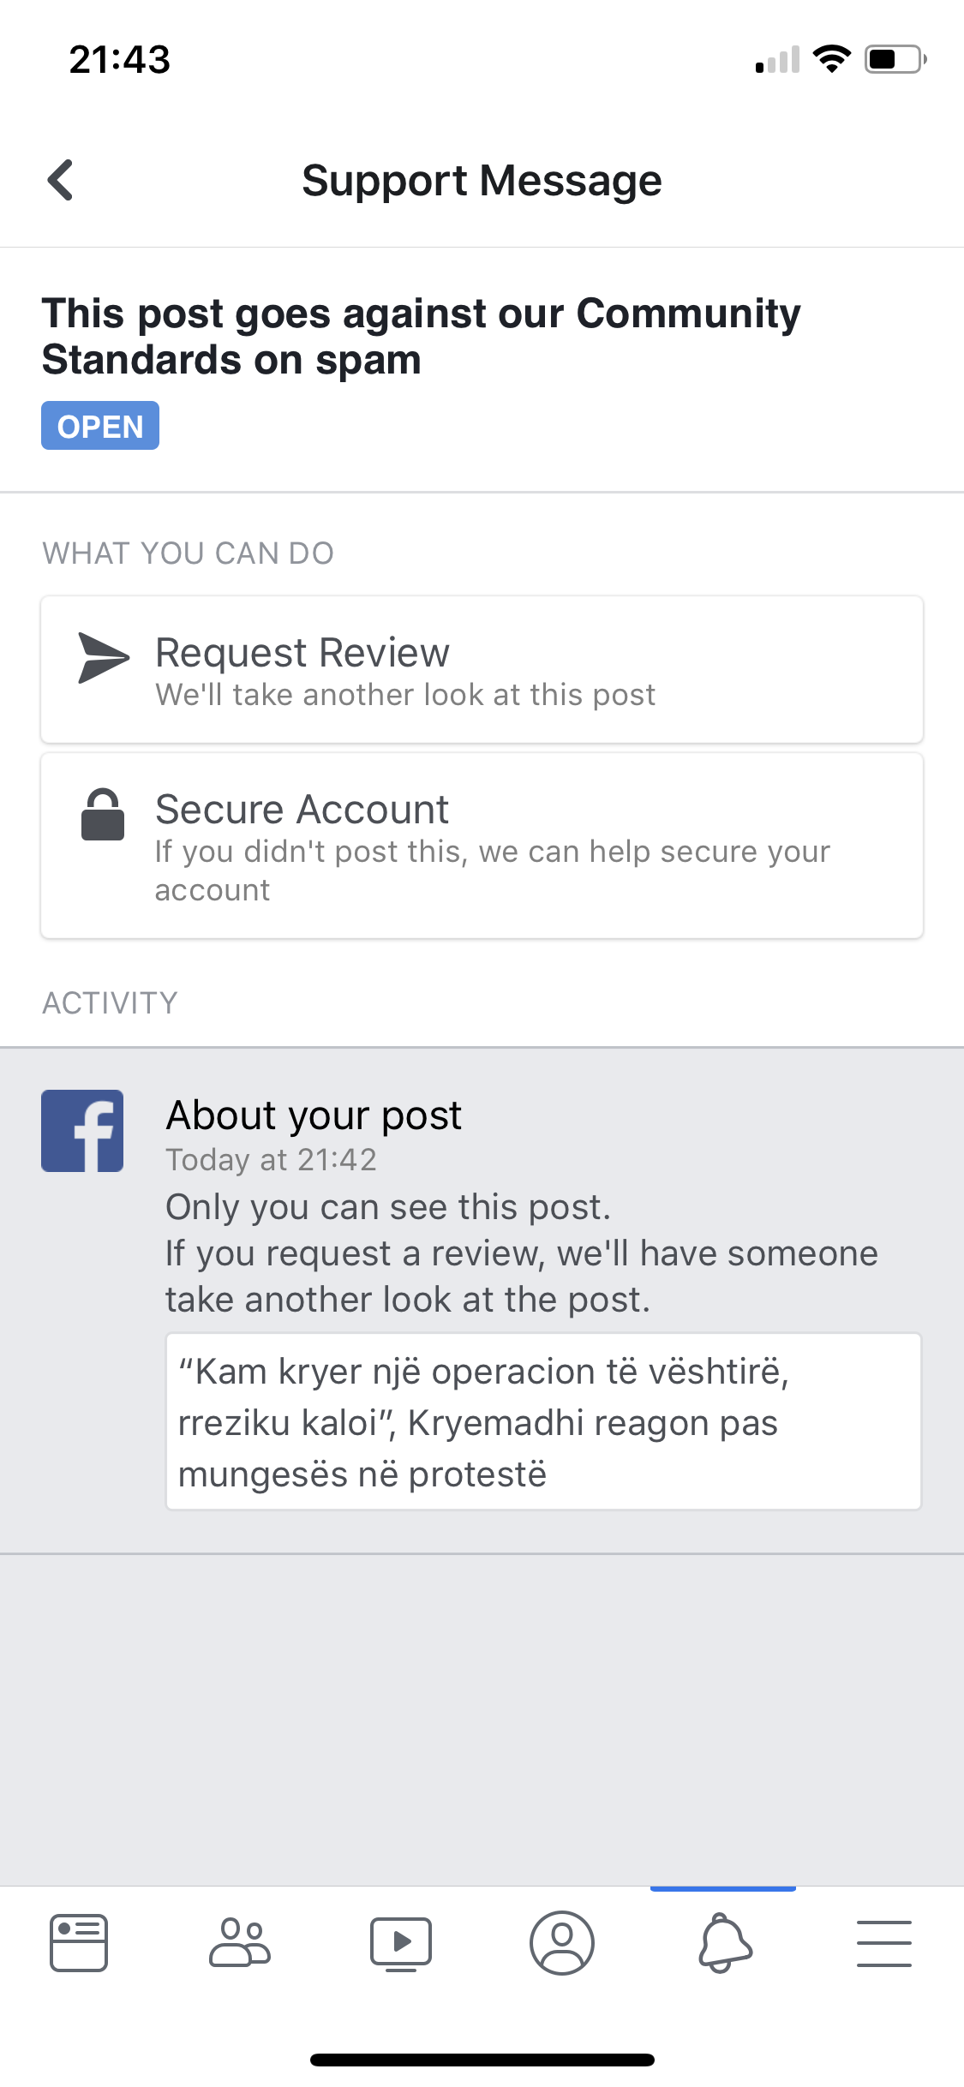Tap the Wi-Fi icon in status bar

point(831,59)
